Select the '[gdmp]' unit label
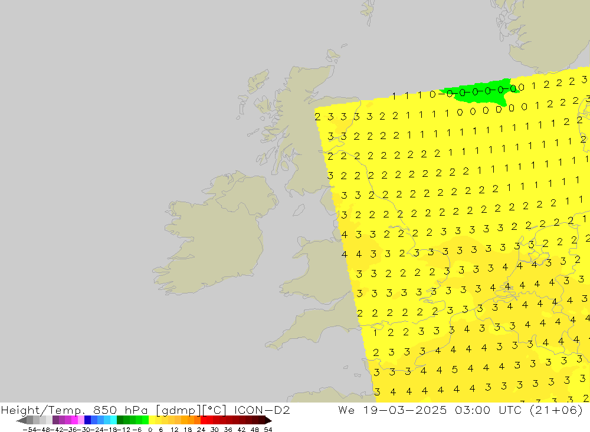 click(178, 410)
